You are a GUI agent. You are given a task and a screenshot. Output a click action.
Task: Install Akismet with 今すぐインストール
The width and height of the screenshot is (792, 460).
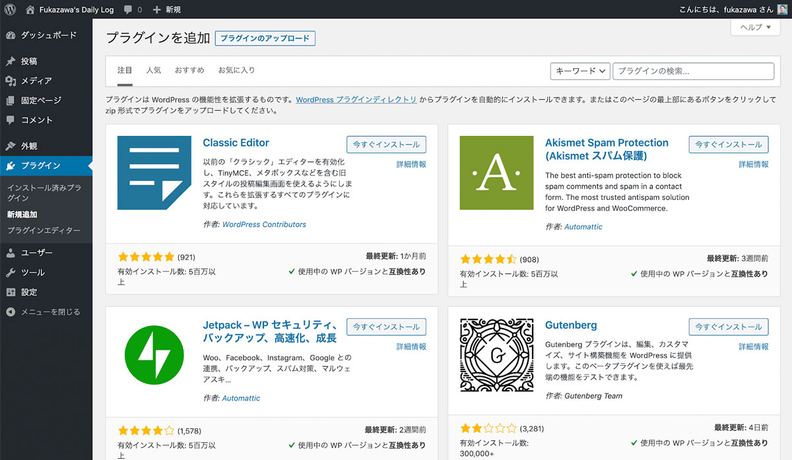pyautogui.click(x=729, y=145)
